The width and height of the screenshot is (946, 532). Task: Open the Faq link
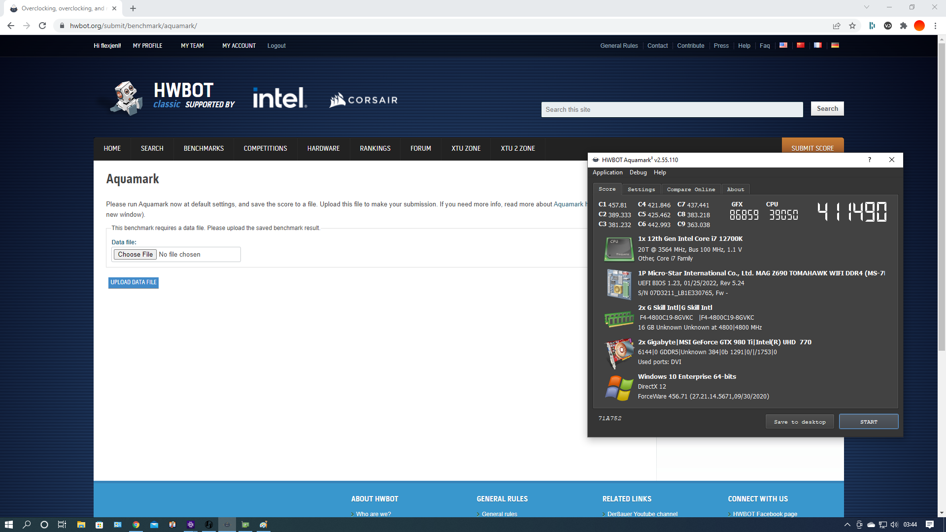(765, 46)
